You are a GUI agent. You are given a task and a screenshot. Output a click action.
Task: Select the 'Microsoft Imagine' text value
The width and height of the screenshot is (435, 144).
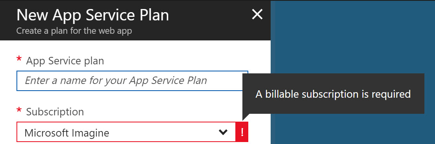67,133
